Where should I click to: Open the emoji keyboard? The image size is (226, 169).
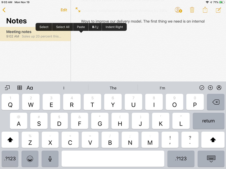pos(30,158)
